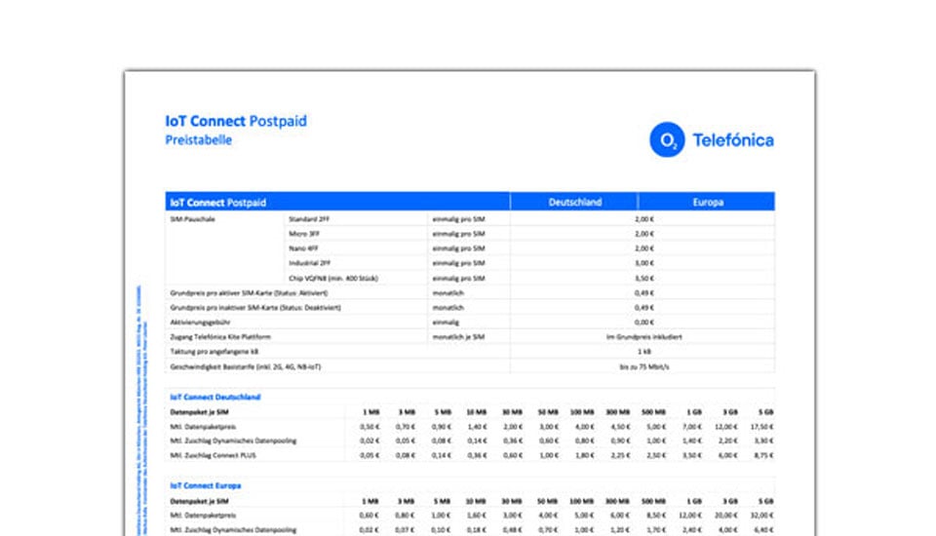Click 7,00 € Deutschland Datenpaketpreis for 1 GB

coord(692,427)
